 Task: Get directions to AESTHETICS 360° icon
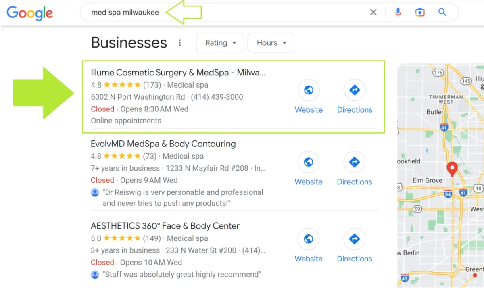(x=355, y=239)
